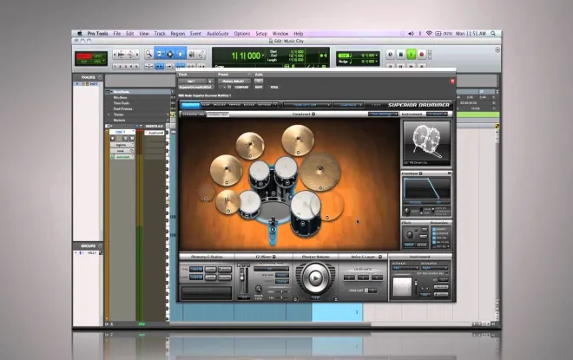Click the Wi-Fi status icon in menu bar
573x360 pixels.
point(429,33)
